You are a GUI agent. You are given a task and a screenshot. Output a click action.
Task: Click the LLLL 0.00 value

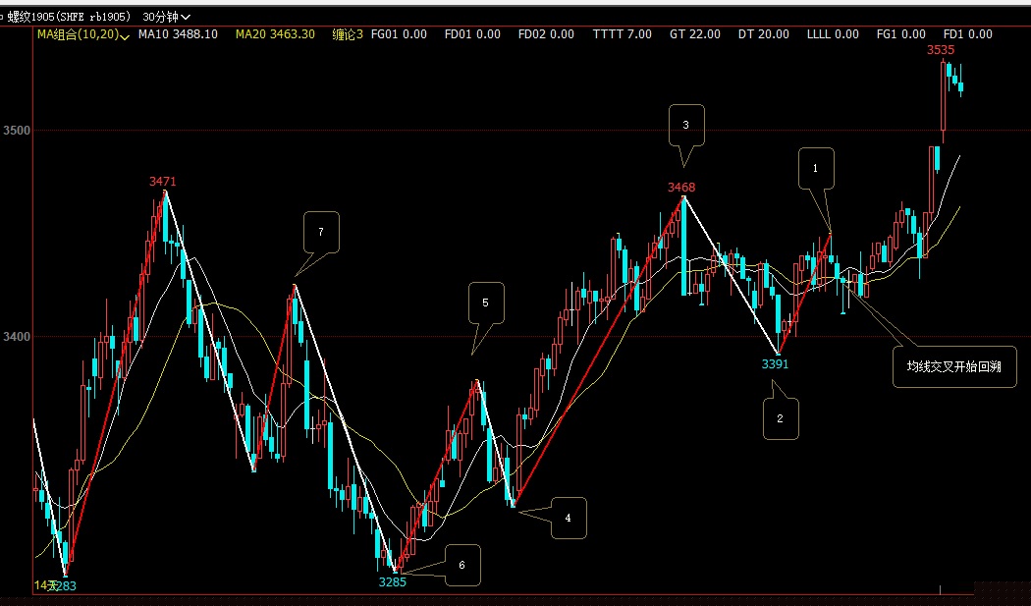tap(833, 34)
